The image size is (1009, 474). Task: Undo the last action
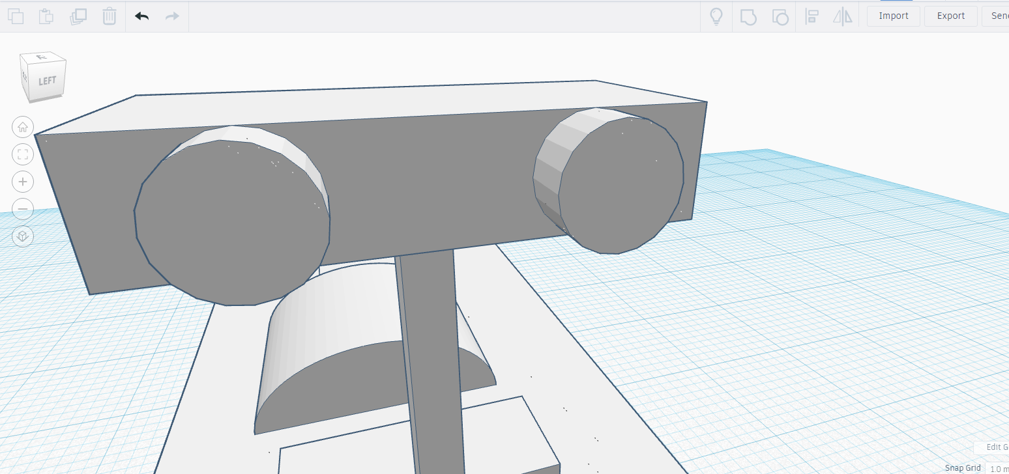point(141,16)
